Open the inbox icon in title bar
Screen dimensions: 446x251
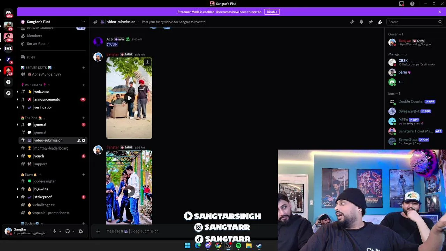(x=402, y=4)
